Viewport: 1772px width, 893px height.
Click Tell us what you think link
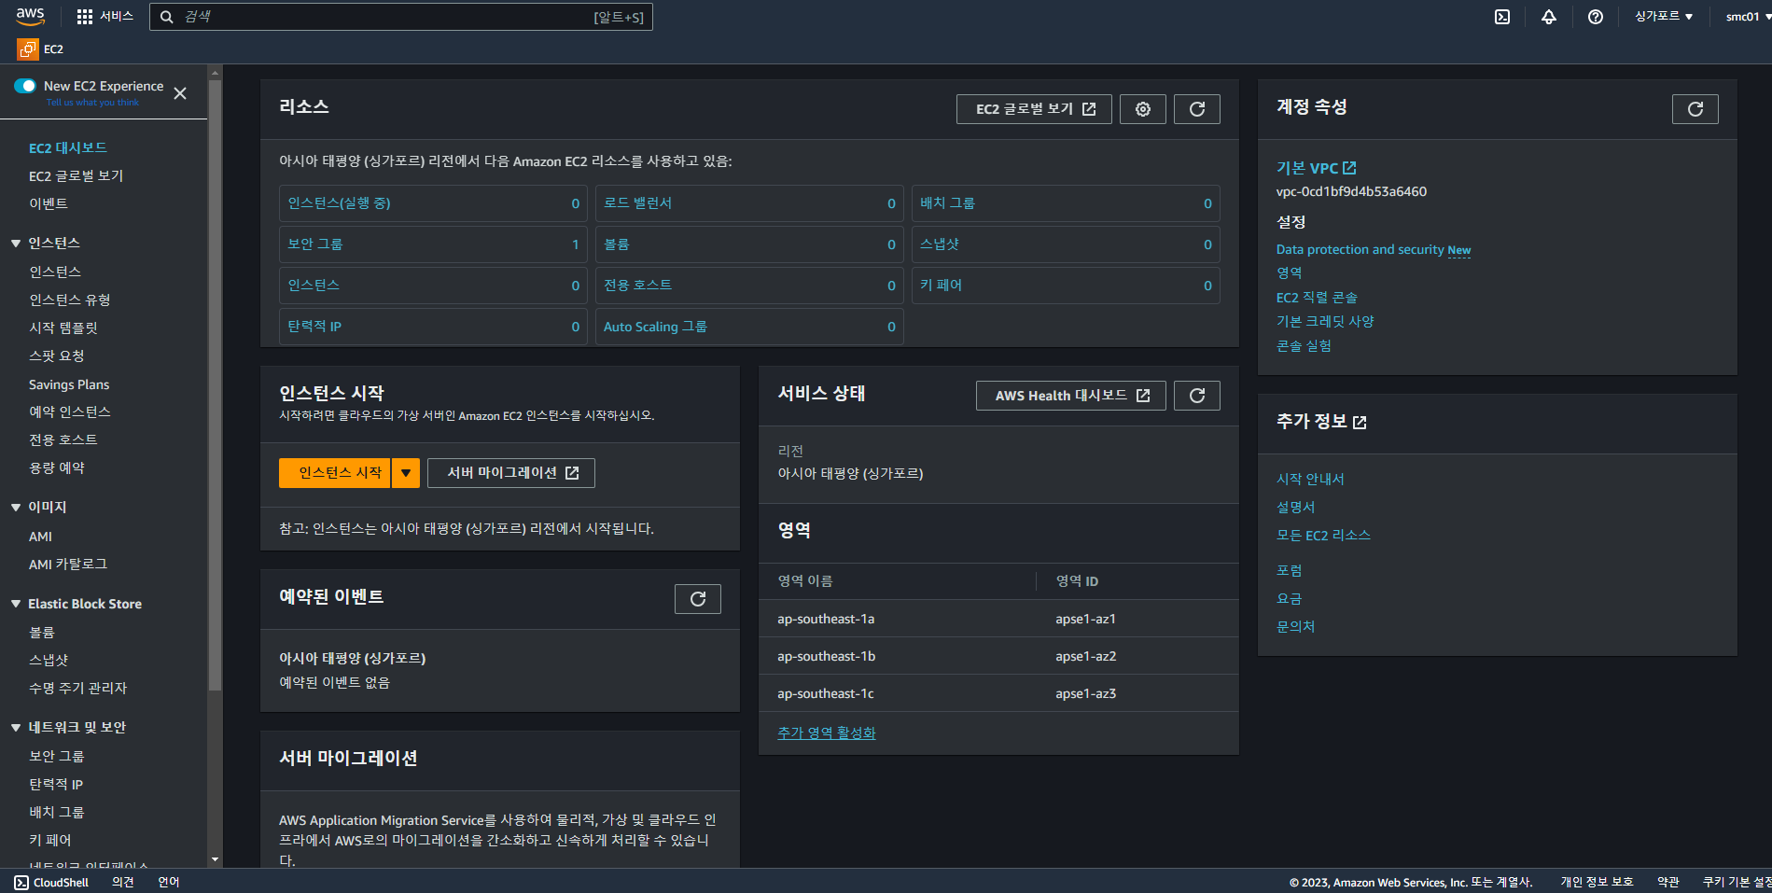[x=92, y=103]
